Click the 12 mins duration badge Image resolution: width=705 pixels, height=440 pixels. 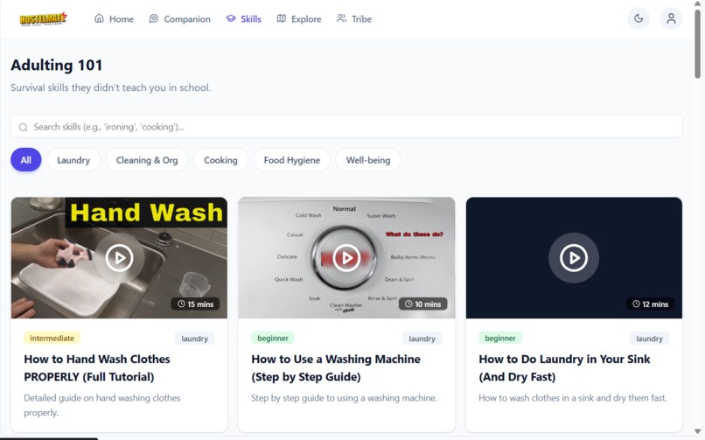click(x=650, y=304)
